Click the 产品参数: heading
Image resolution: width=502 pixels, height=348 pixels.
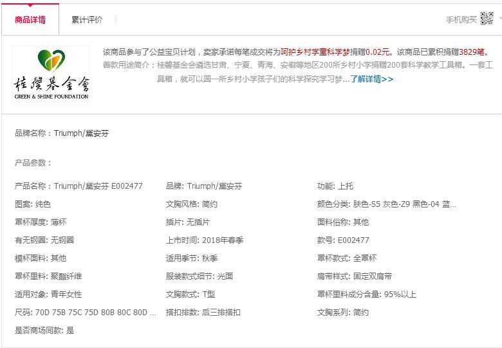[33, 163]
